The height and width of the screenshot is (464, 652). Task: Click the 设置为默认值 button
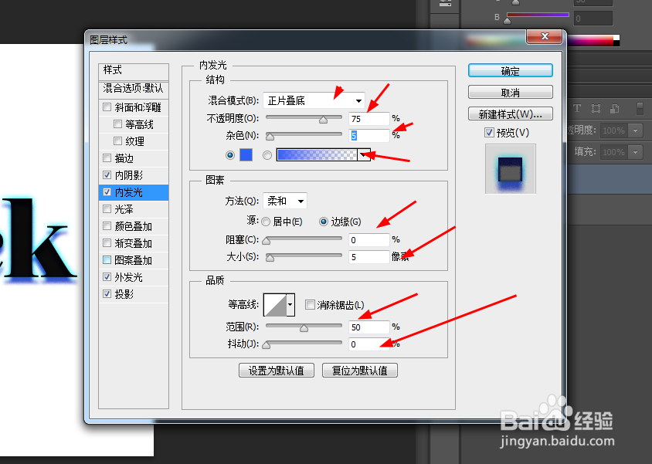[x=276, y=370]
